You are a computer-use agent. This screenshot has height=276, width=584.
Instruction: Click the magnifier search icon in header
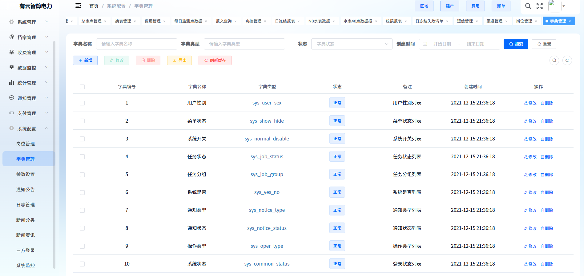click(528, 6)
